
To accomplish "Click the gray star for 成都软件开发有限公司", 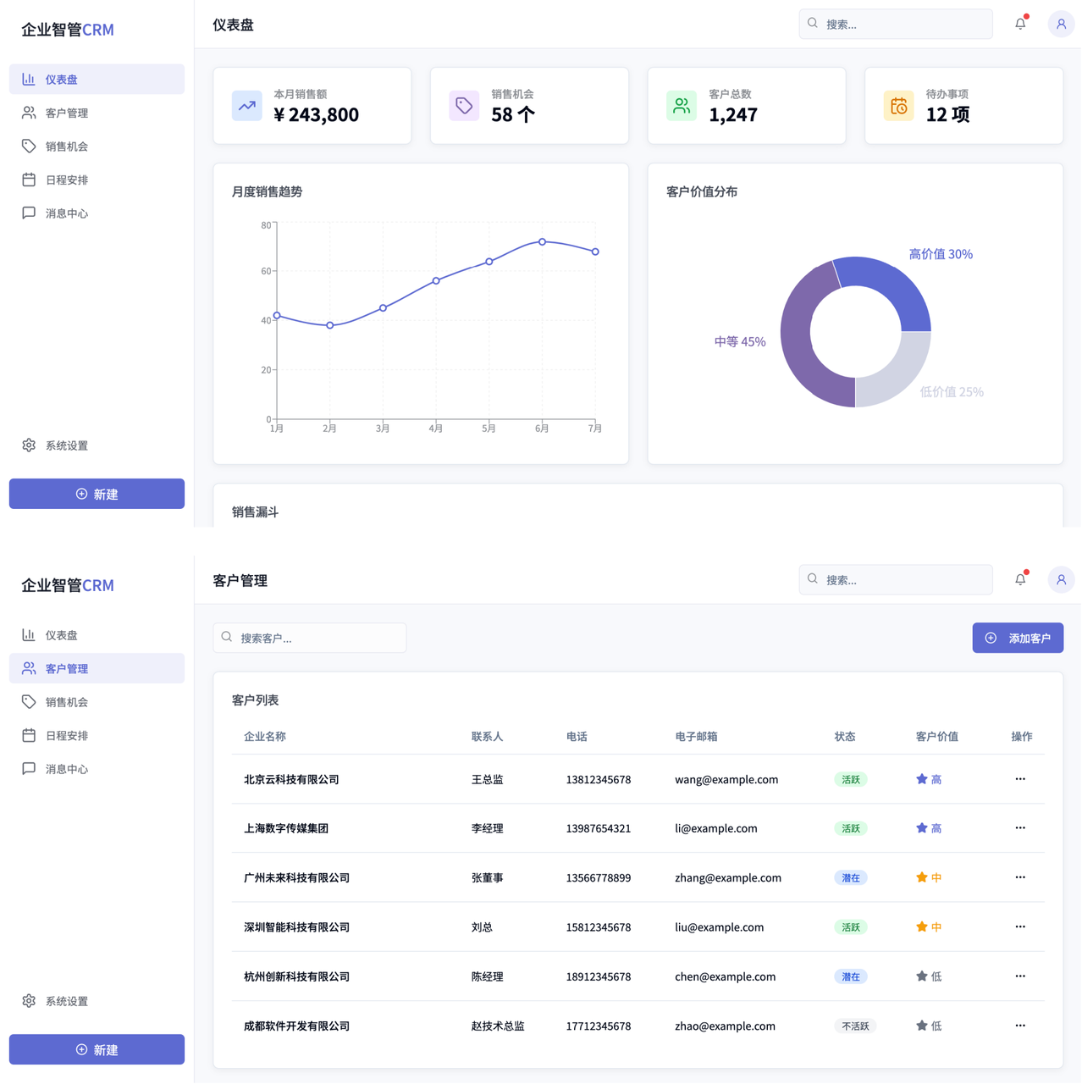I will click(922, 1026).
